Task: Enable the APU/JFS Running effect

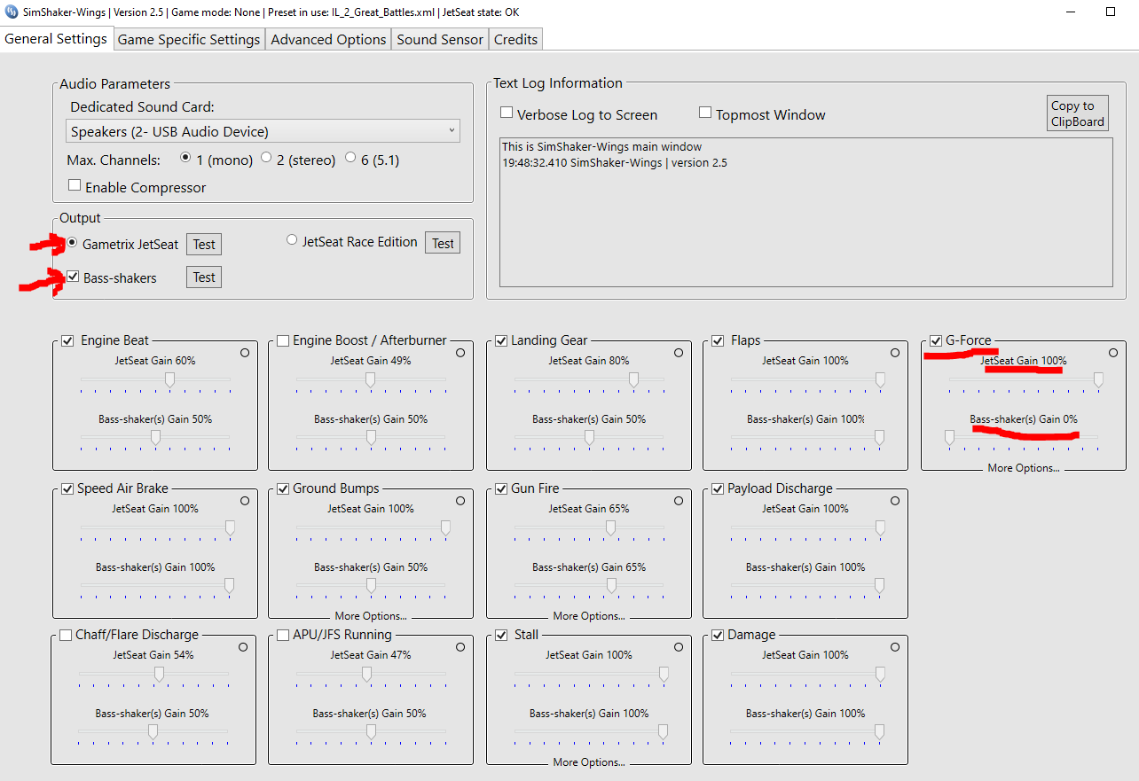Action: tap(283, 635)
